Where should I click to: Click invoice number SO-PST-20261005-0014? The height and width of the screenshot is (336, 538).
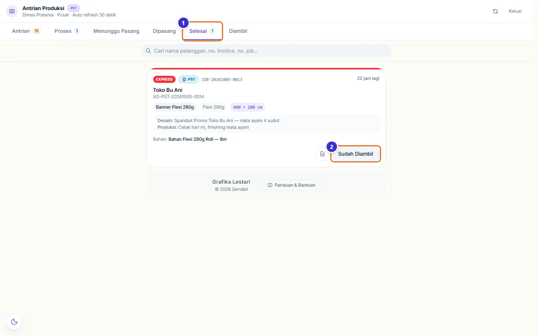[179, 97]
